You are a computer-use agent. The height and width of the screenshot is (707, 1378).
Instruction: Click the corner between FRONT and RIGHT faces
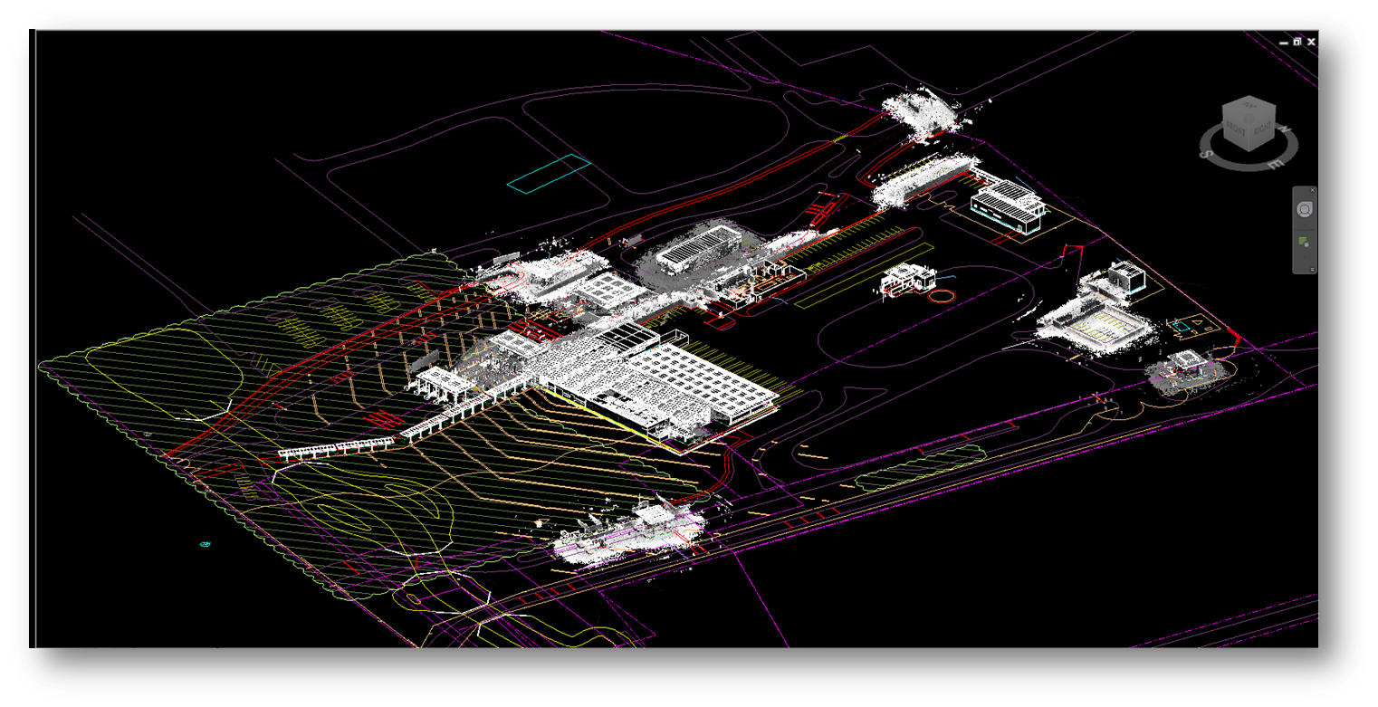(1249, 138)
